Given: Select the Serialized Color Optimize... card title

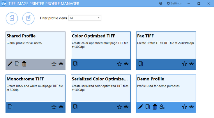Looking at the screenshot, I should point(100,79).
